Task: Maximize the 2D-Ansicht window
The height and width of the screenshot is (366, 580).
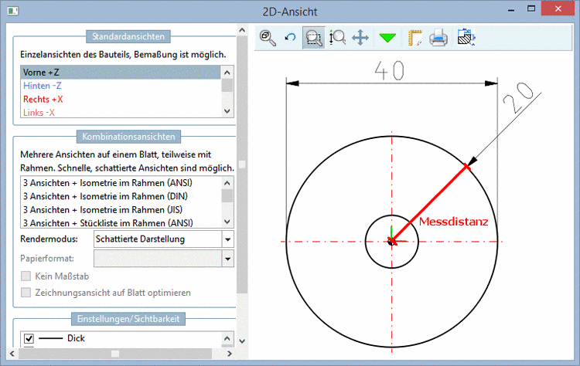Action: point(531,8)
